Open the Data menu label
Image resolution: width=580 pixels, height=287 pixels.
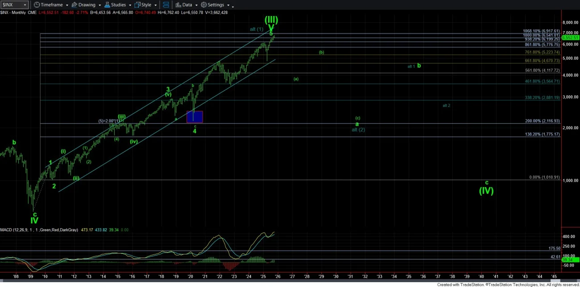pyautogui.click(x=186, y=5)
